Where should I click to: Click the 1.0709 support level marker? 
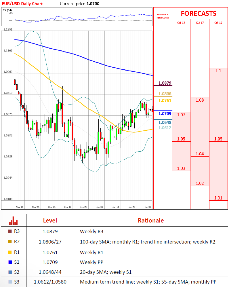[165, 114]
